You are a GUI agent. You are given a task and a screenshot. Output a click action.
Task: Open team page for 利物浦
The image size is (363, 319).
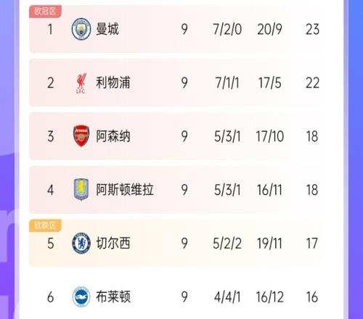pos(113,83)
